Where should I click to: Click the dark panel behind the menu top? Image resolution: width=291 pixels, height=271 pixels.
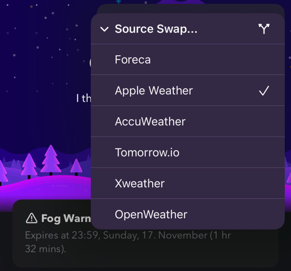(191, 8)
